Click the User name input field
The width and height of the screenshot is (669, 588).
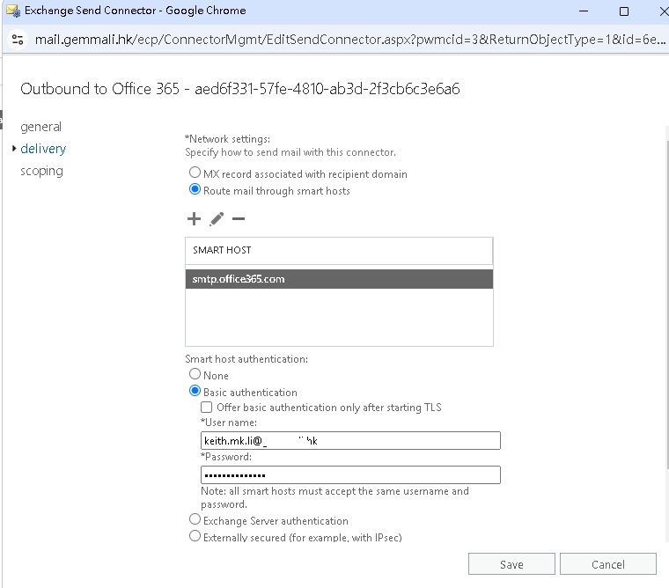[350, 441]
